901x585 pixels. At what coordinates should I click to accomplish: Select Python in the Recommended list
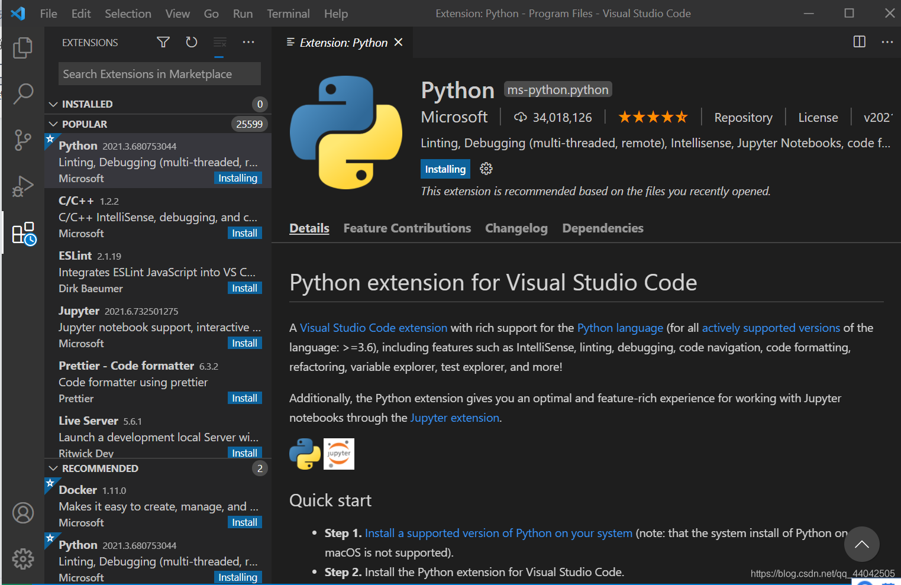click(158, 560)
